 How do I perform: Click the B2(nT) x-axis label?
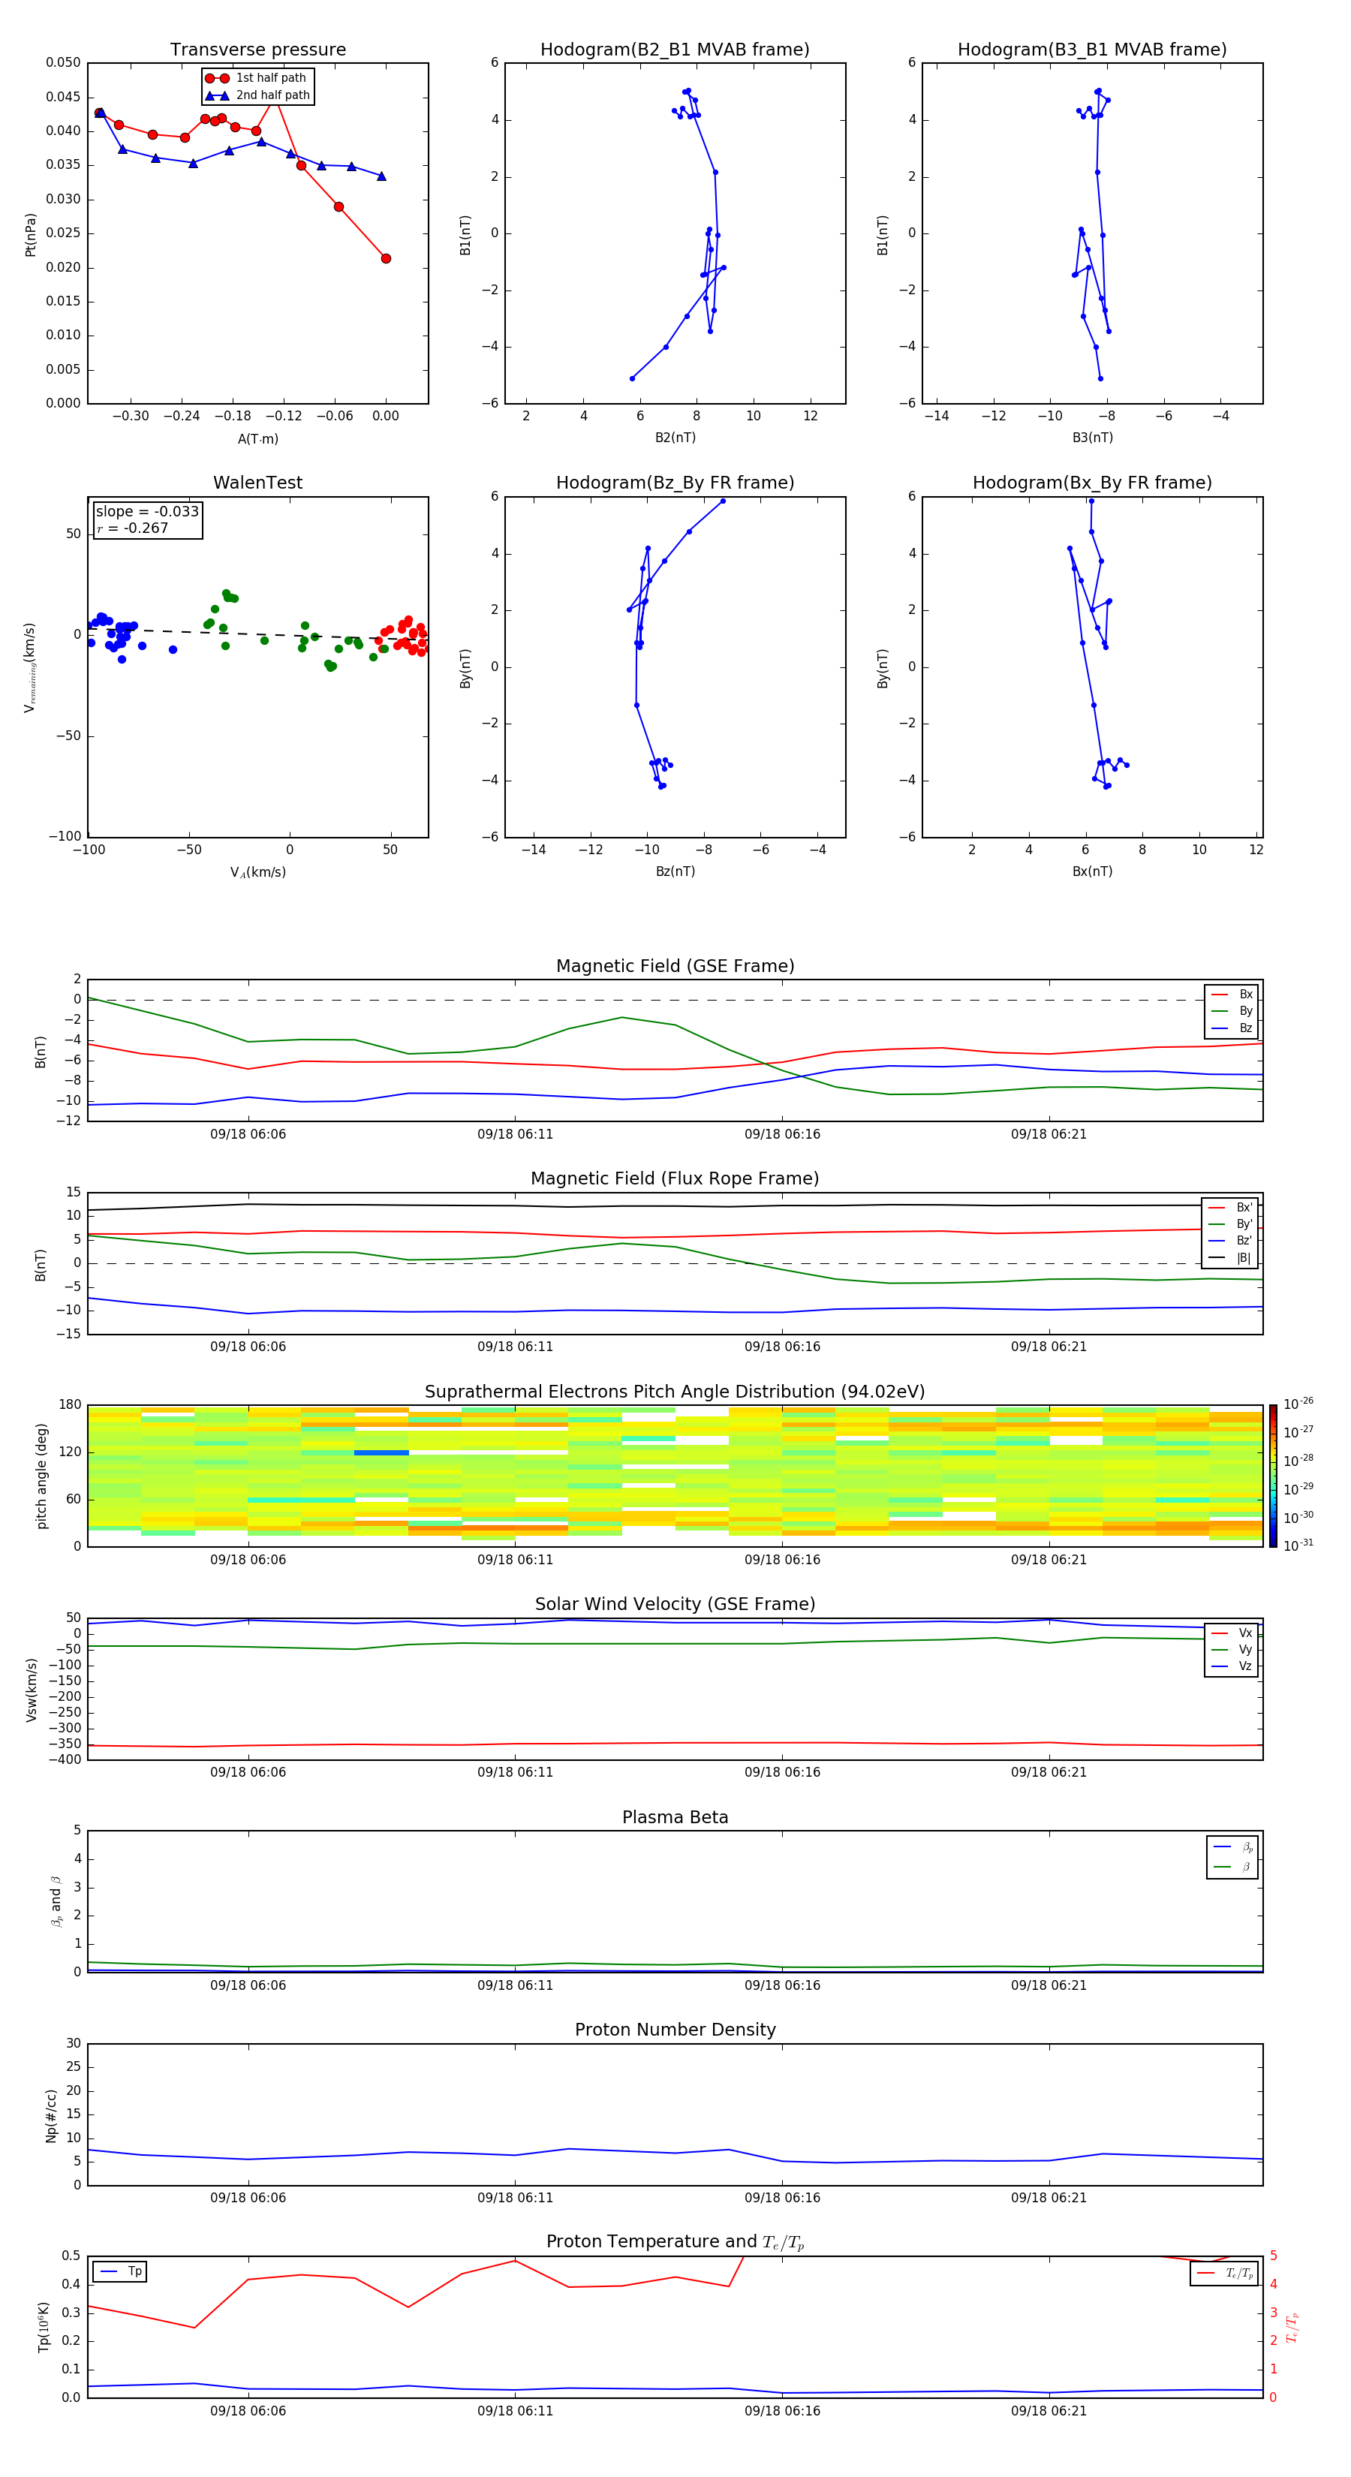pos(675,438)
